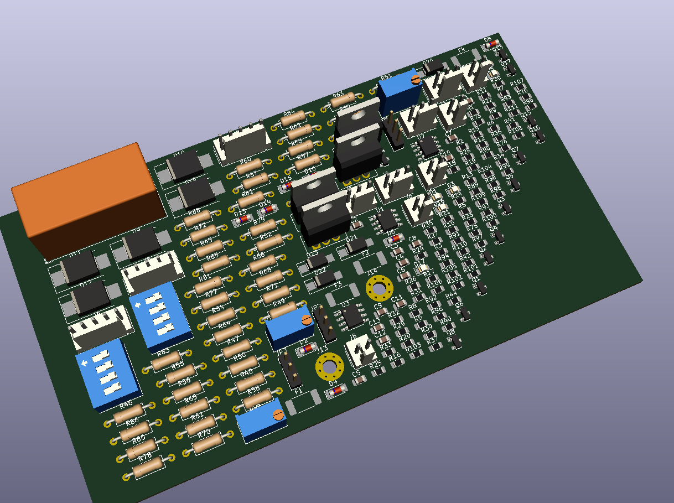Click the large orange relay component

(x=89, y=199)
